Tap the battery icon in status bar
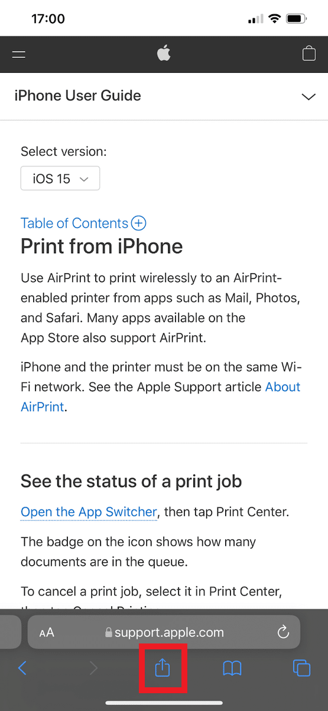The height and width of the screenshot is (711, 328). tap(295, 19)
